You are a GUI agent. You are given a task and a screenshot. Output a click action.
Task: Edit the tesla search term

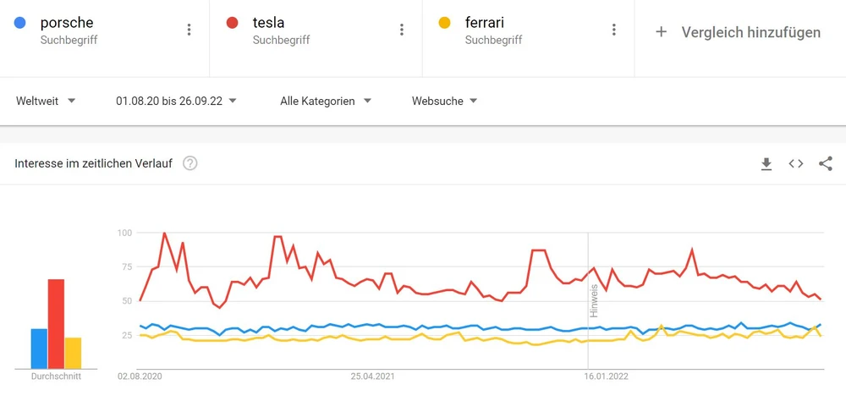[268, 23]
